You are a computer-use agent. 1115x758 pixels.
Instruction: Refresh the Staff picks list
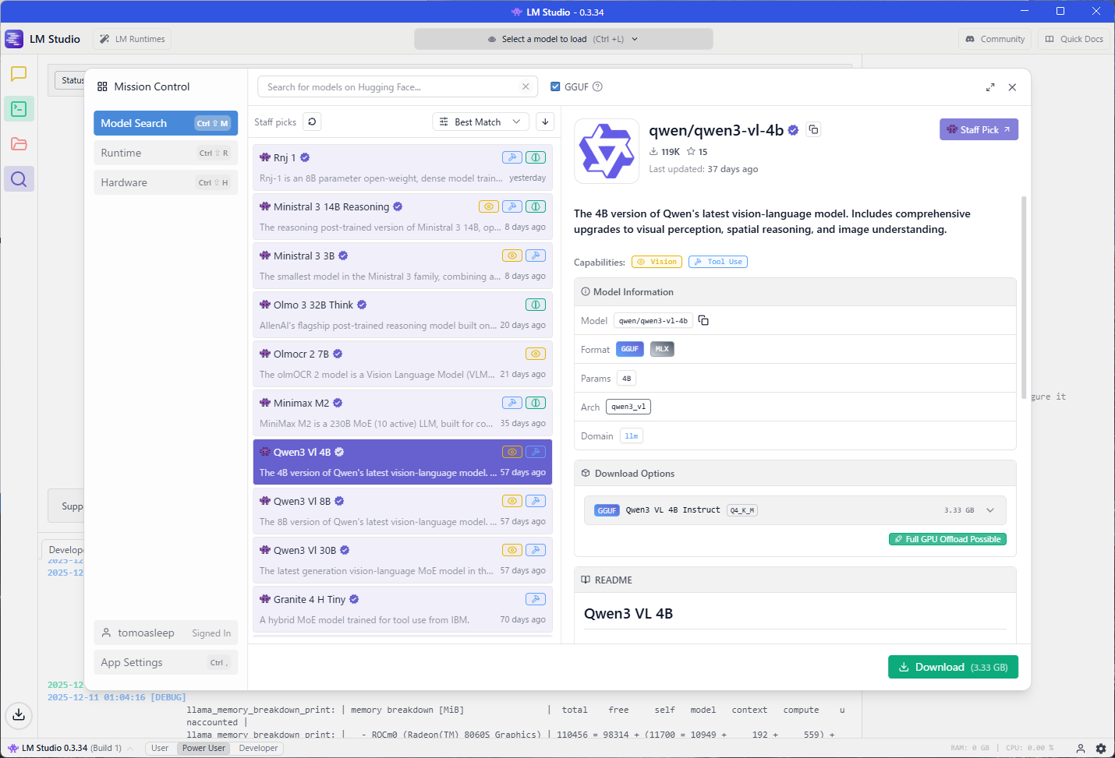click(x=312, y=122)
